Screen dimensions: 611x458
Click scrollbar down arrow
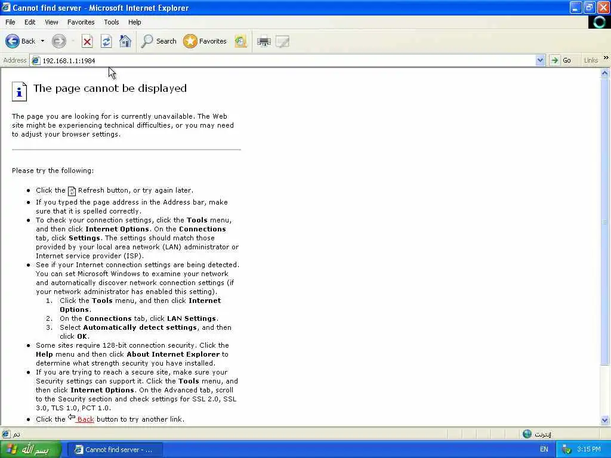[x=605, y=420]
